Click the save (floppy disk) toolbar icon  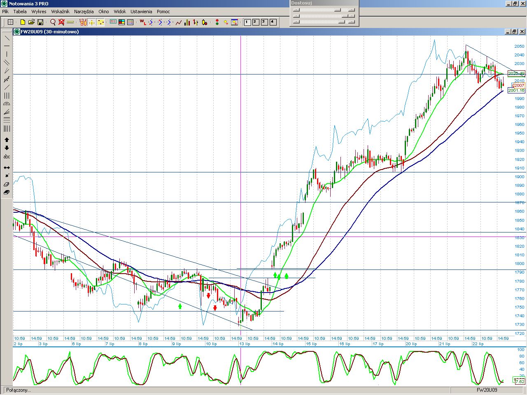(x=40, y=22)
